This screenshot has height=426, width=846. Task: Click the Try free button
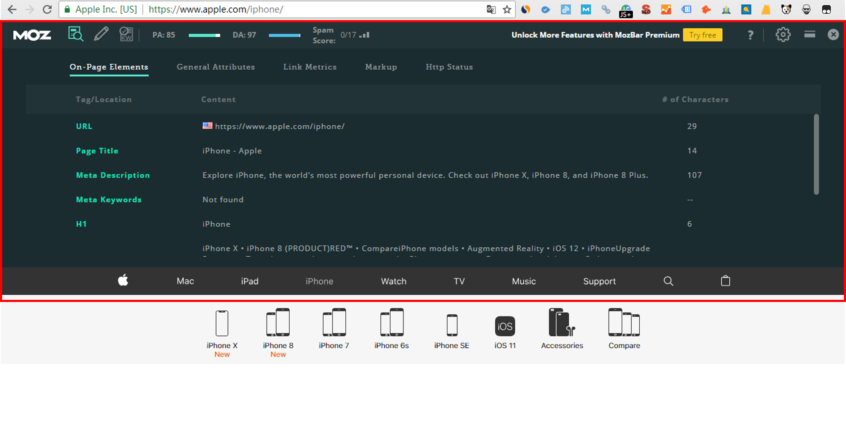click(x=702, y=35)
